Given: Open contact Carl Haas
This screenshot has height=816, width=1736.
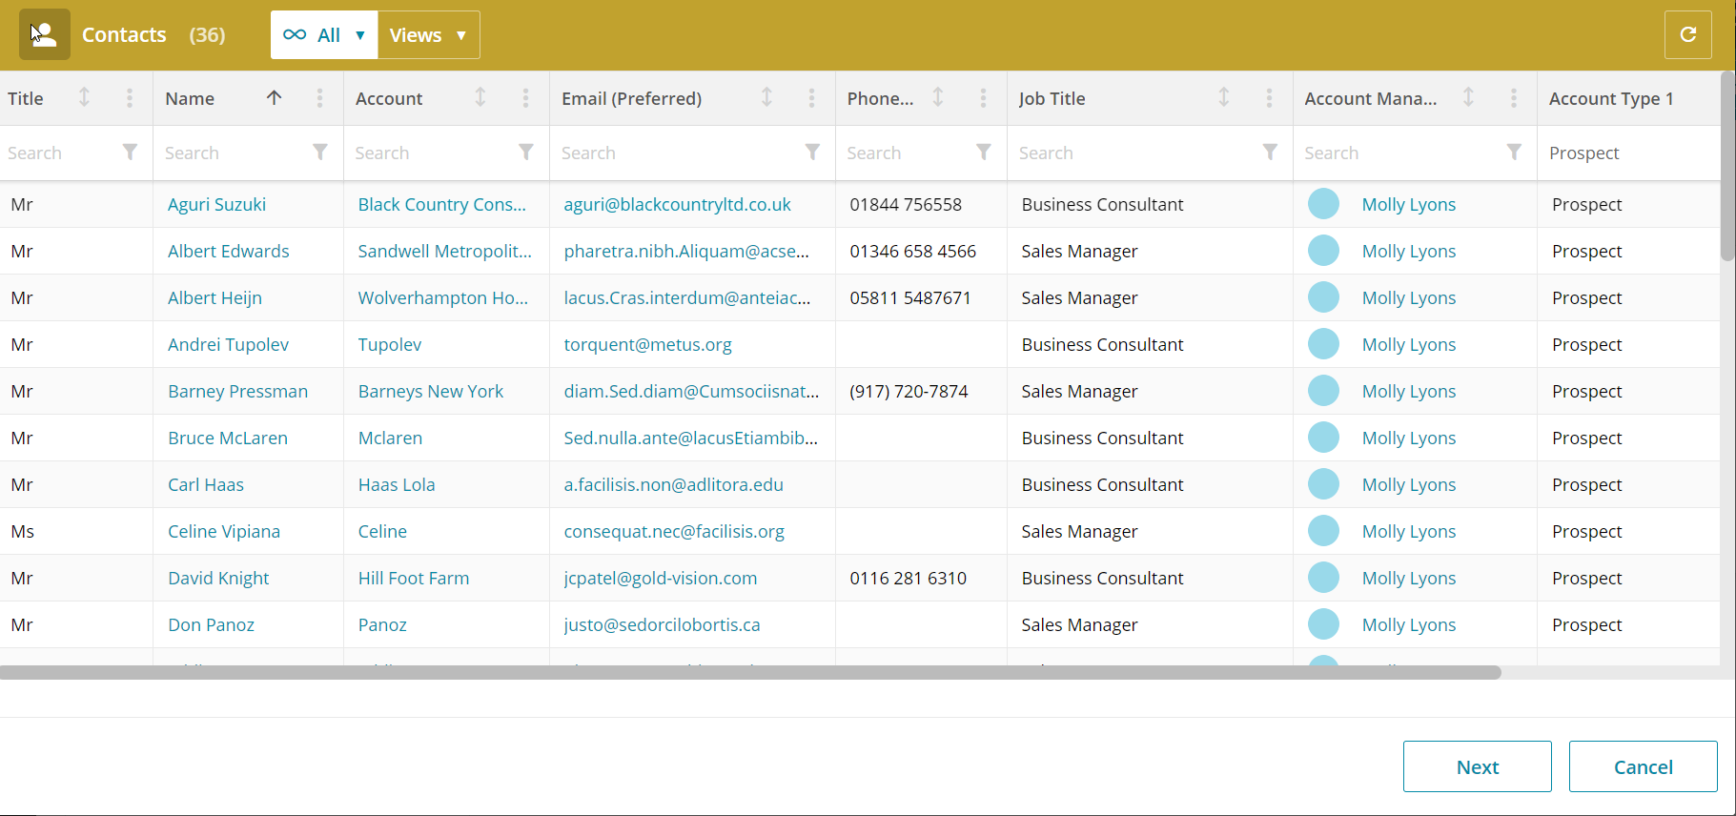Looking at the screenshot, I should (x=205, y=484).
